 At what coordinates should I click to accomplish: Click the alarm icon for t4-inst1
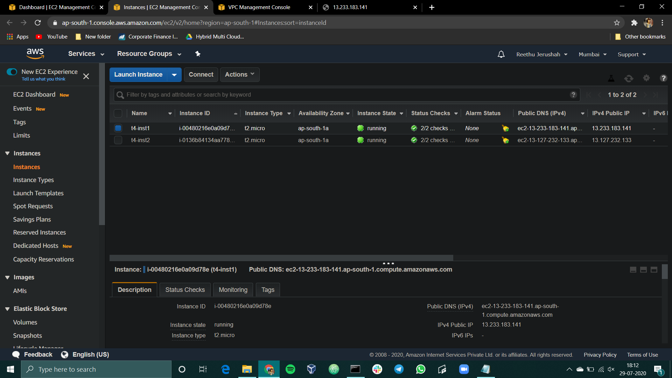click(x=505, y=128)
